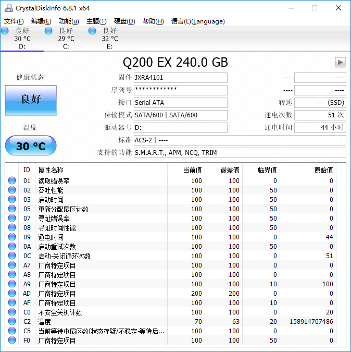The width and height of the screenshot is (351, 352).
Task: Click the status orb for attribute AD
Action: click(12, 293)
